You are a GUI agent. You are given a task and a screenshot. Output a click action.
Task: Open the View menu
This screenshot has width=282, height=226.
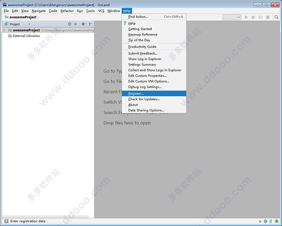(25, 11)
